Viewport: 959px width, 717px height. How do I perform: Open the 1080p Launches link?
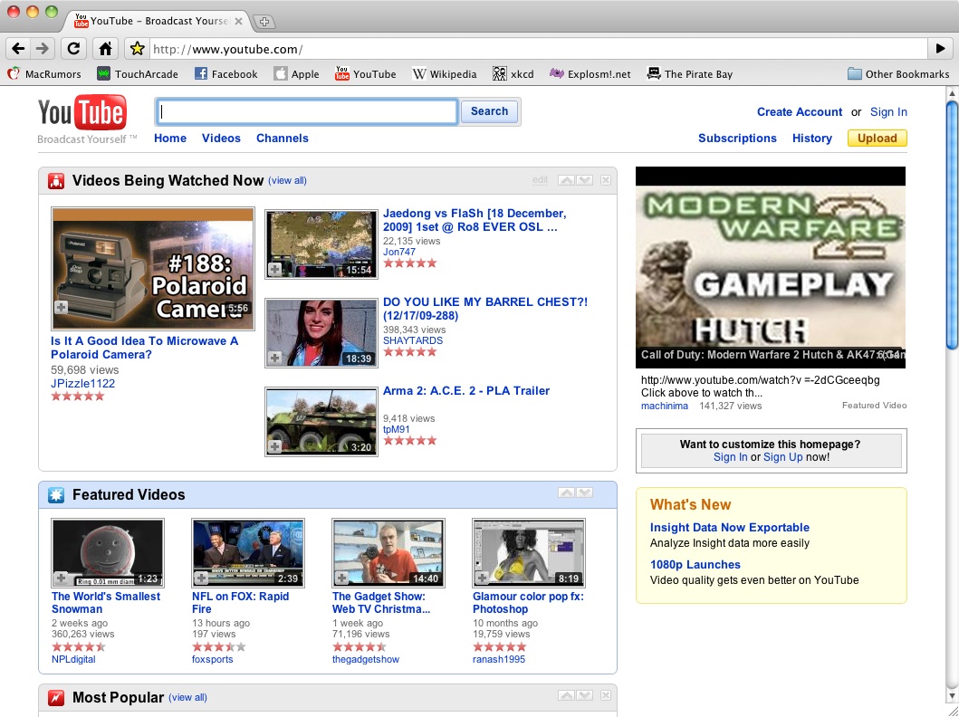pos(695,565)
